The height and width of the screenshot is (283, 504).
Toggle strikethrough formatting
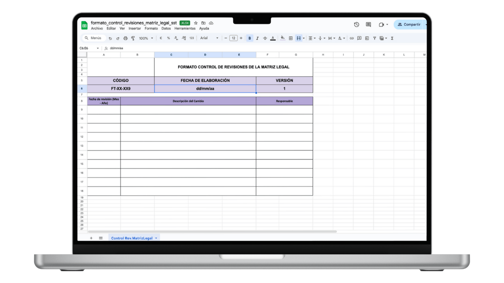point(265,38)
